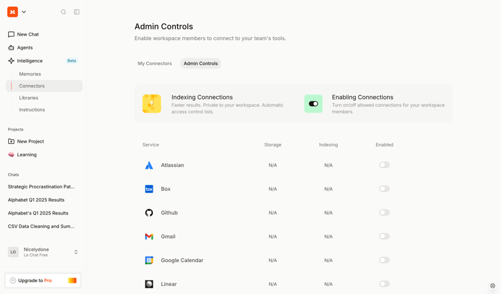This screenshot has height=294, width=501.
Task: Open Memories in the sidebar
Action: 30,74
